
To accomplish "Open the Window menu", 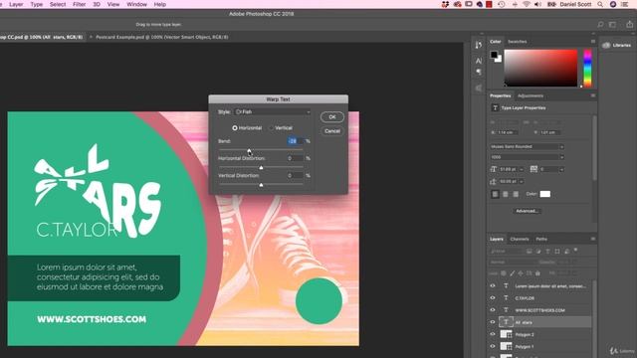I will coord(136,4).
